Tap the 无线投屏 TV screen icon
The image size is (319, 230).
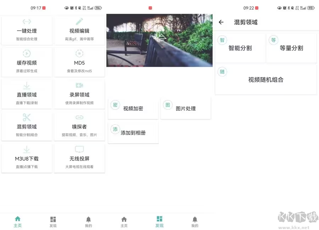[79, 149]
